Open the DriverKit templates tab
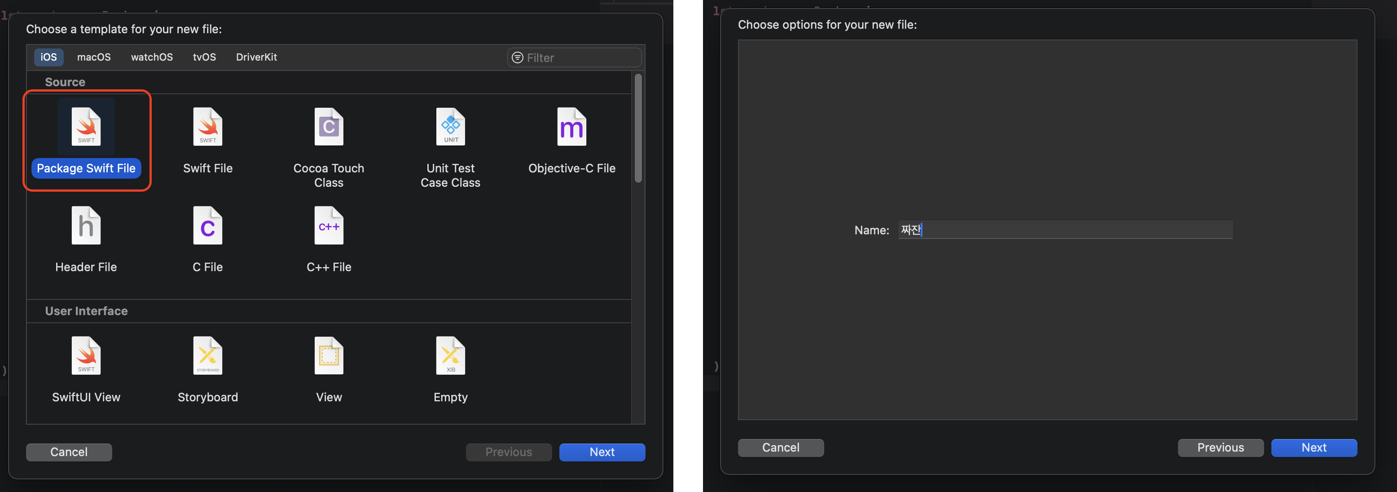This screenshot has height=492, width=1397. [256, 57]
